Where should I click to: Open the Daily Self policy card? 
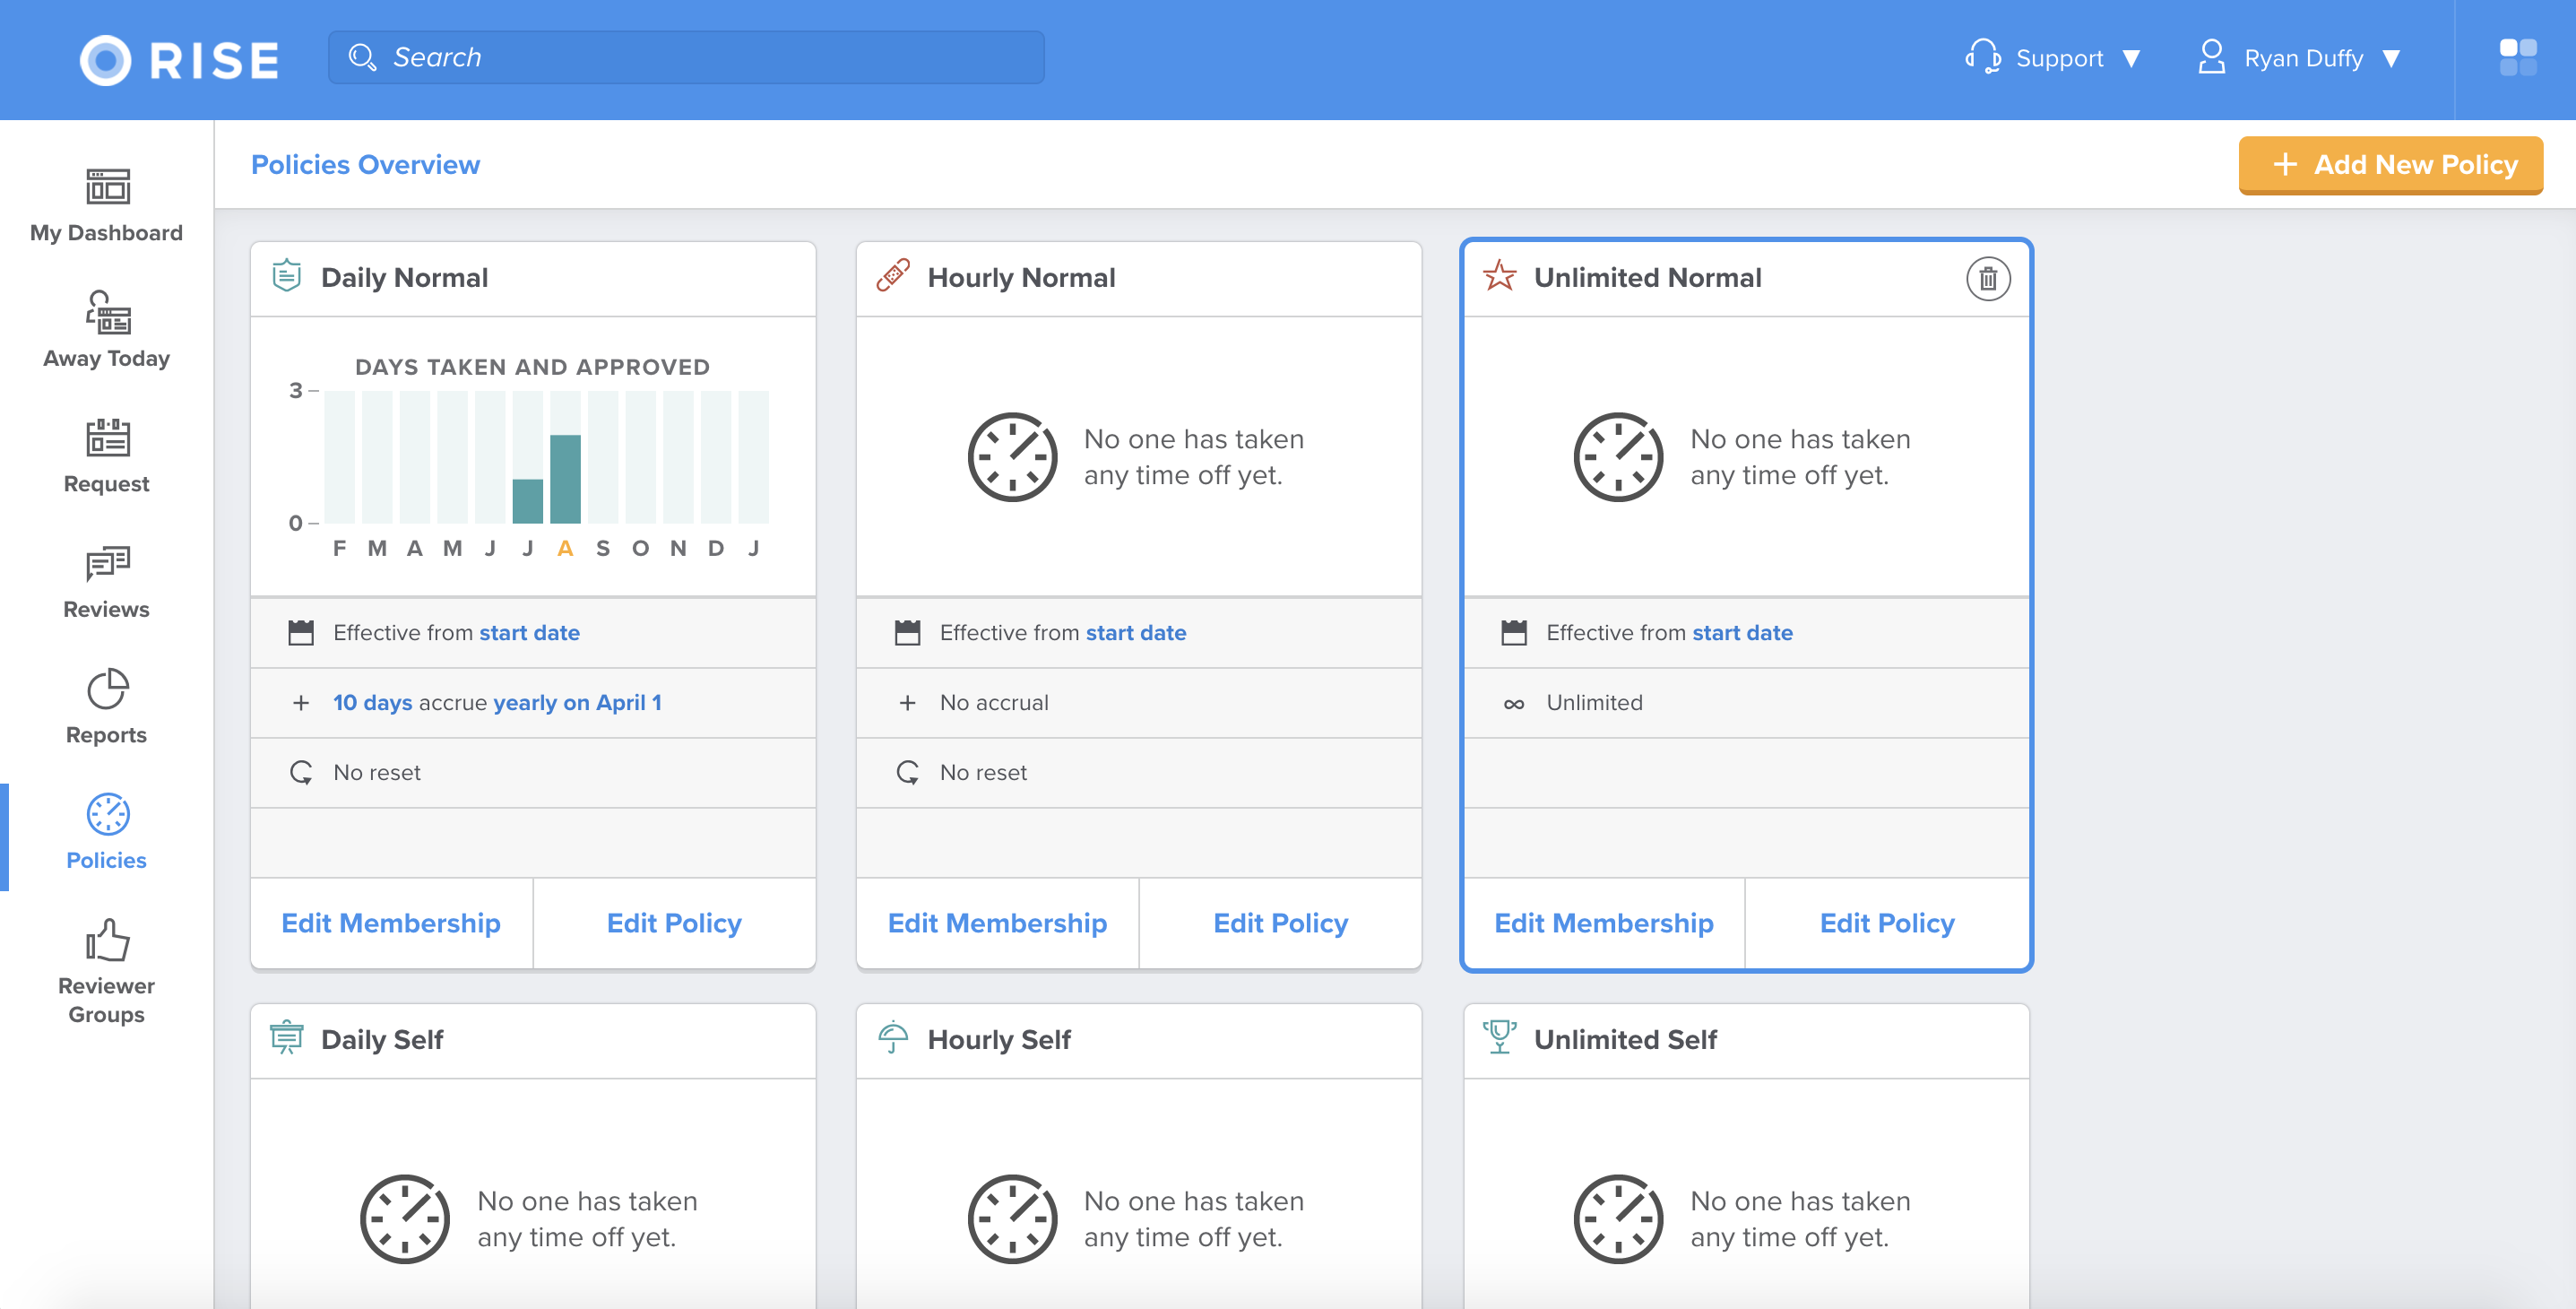point(382,1039)
